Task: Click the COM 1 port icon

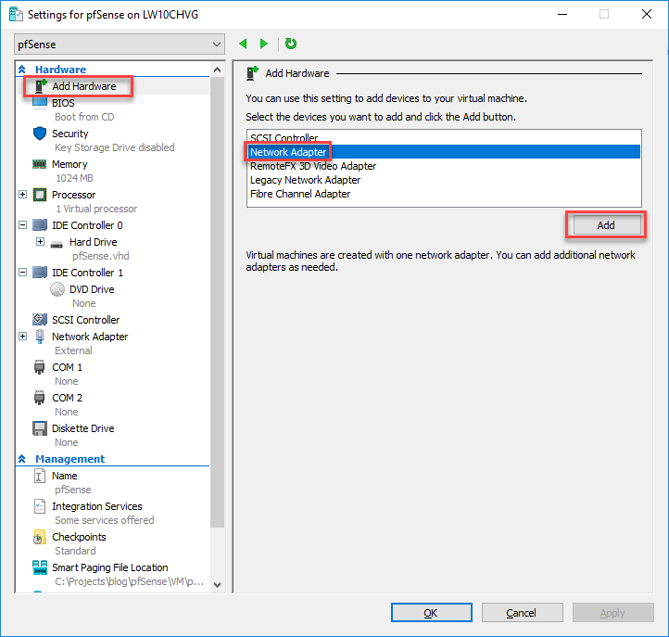Action: 39,367
